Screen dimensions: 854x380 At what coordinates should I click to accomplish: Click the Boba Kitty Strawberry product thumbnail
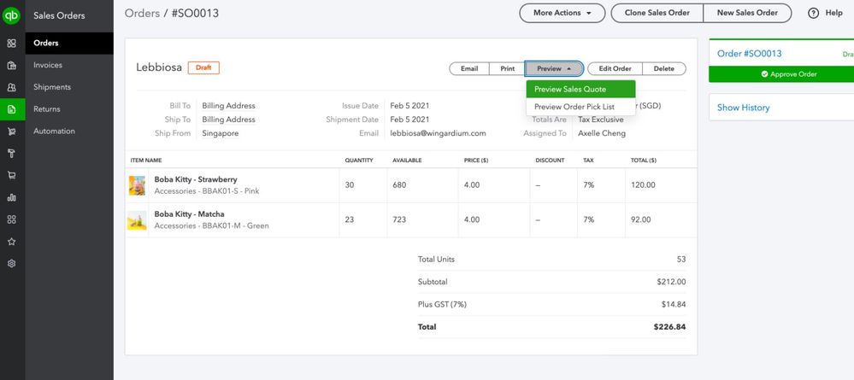point(137,185)
